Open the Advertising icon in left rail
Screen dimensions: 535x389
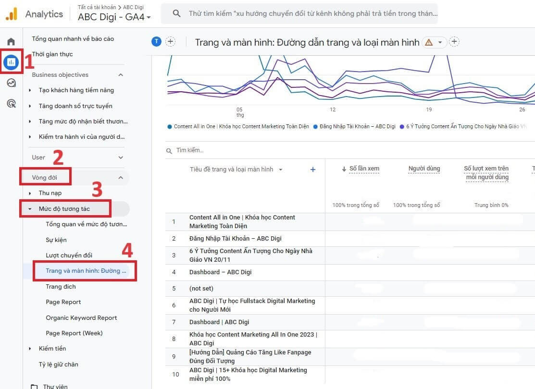coord(11,103)
